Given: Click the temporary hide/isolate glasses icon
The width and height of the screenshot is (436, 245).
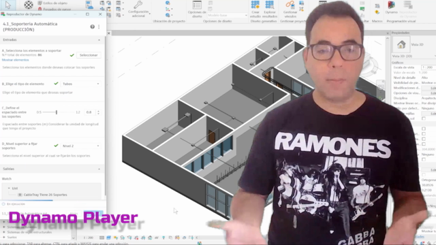Looking at the screenshot, I should click(x=157, y=238).
